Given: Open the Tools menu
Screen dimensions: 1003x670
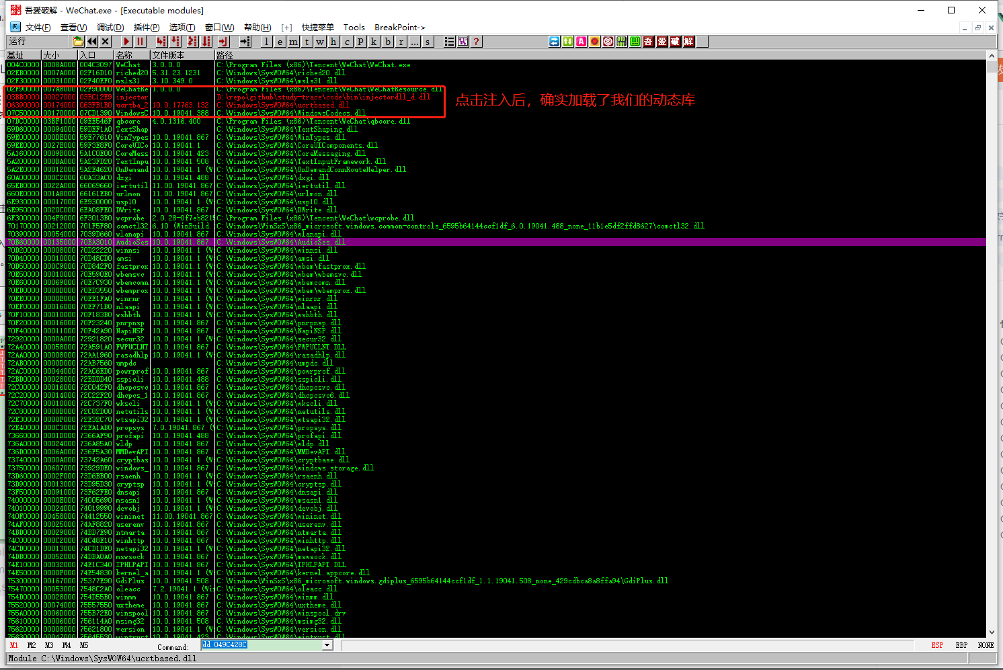Looking at the screenshot, I should coord(354,28).
